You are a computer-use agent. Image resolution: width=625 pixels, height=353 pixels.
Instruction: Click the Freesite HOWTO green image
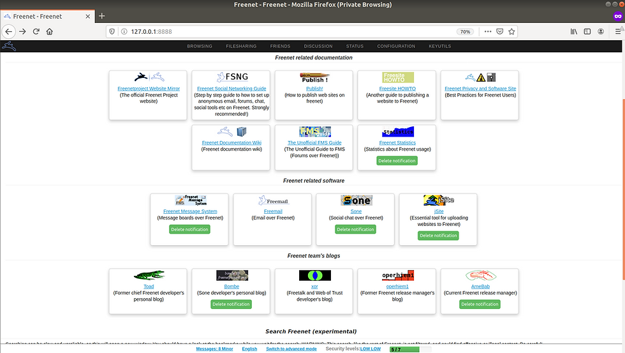(398, 77)
